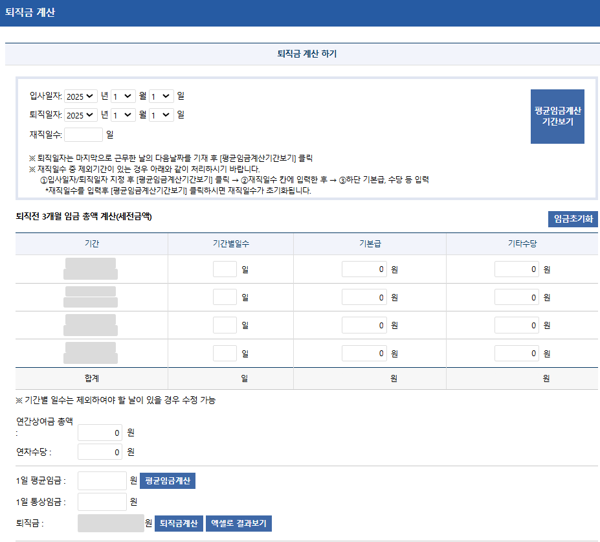Viewport: 600px width, 542px height.
Task: Click the 퇴직금계산 button
Action: pos(178,523)
